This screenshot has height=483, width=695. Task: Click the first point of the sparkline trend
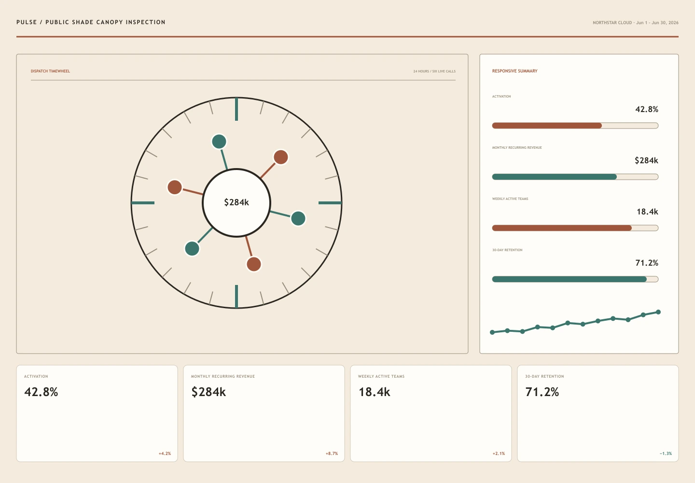492,332
